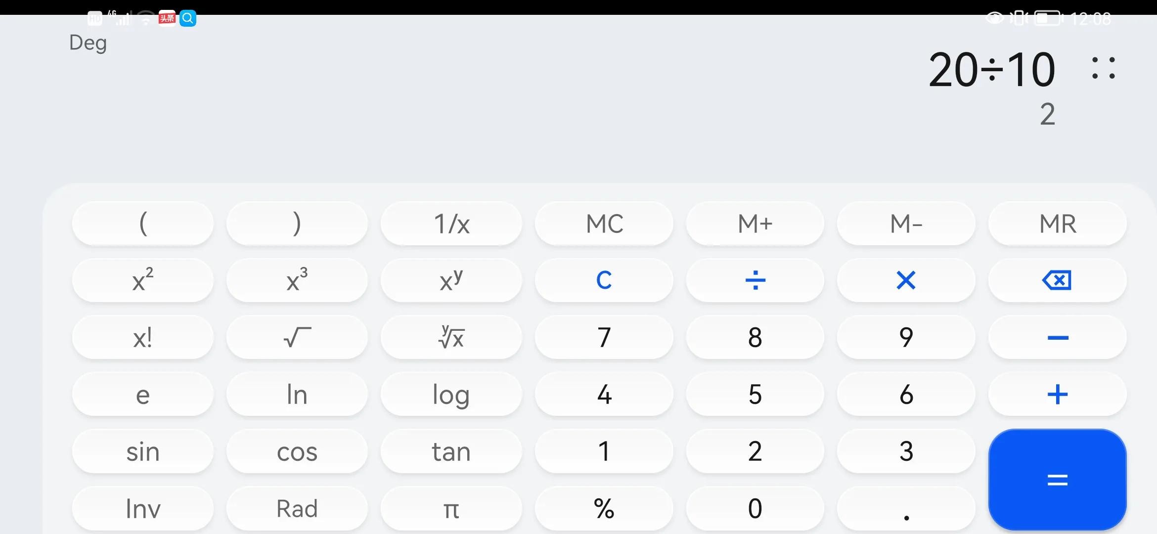Toggle Inv inverse functions mode
Image resolution: width=1157 pixels, height=534 pixels.
143,508
